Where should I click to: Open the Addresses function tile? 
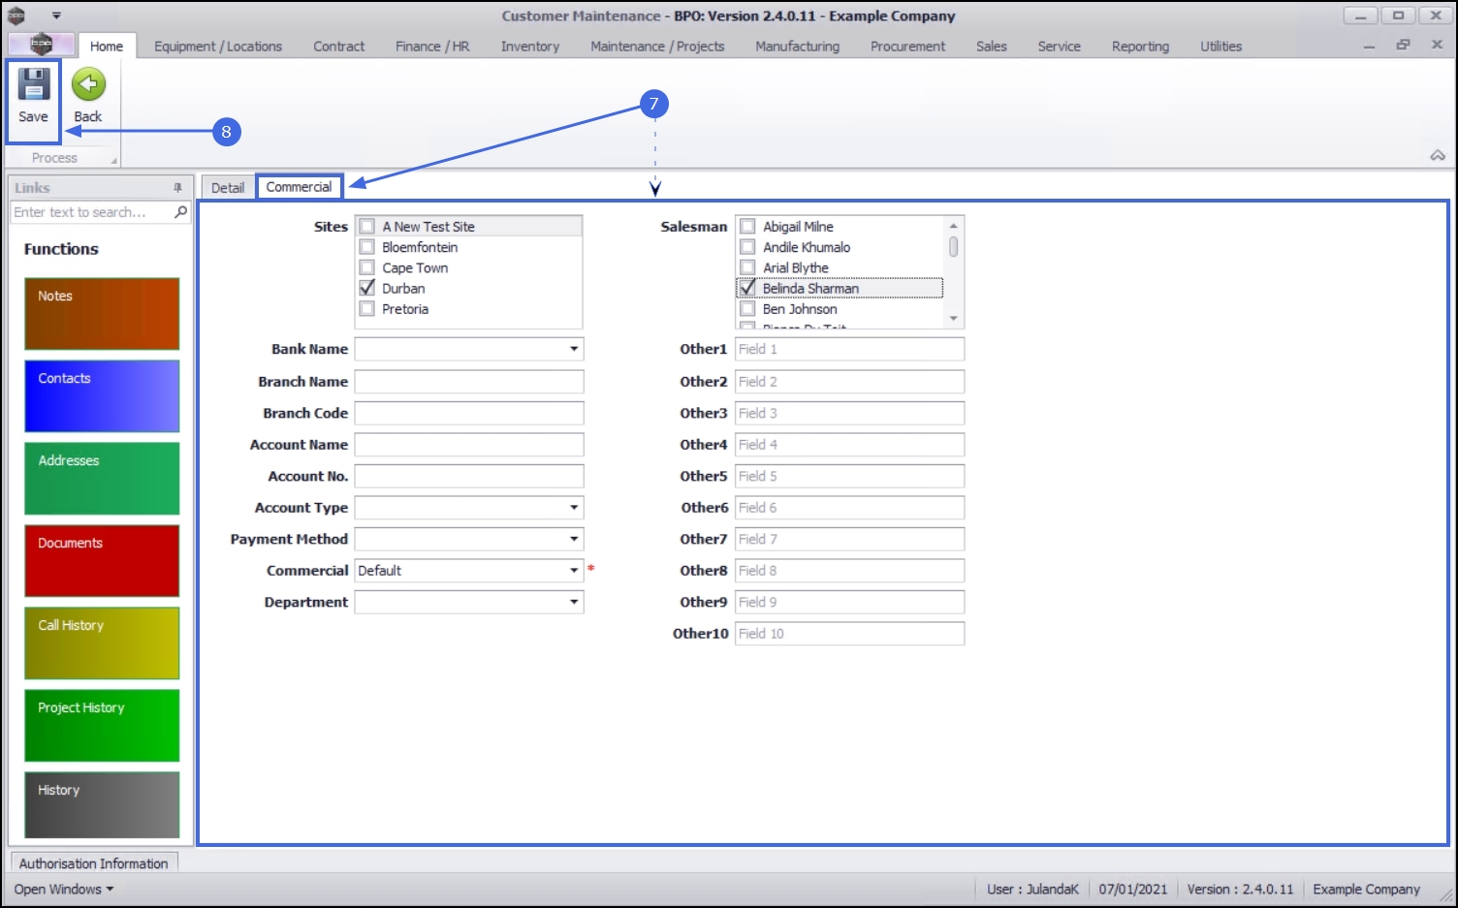(102, 479)
